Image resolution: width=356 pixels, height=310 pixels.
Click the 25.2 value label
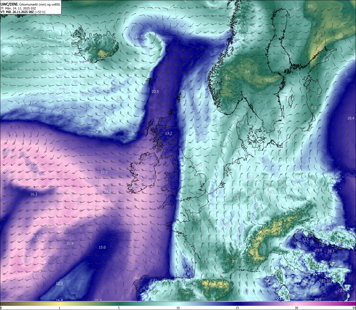point(136,278)
